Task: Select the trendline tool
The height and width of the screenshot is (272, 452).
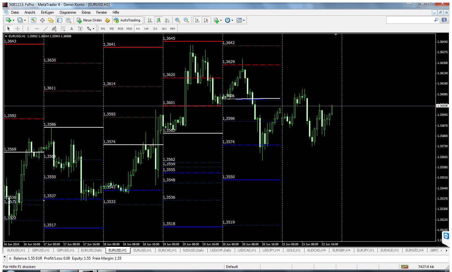Action: [46, 29]
